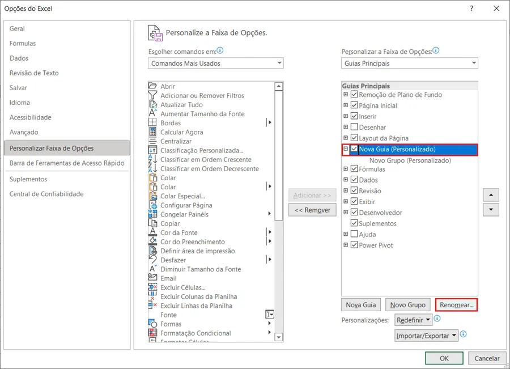Select the Email envelope icon
This screenshot has width=510, height=369.
tap(152, 278)
